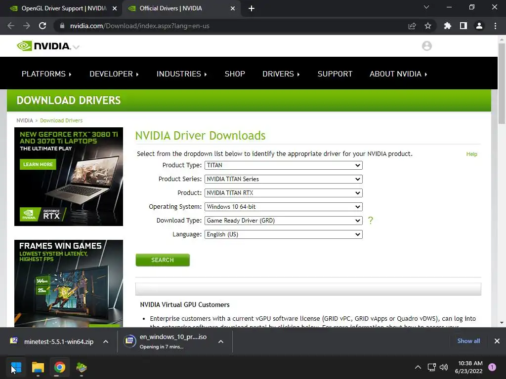This screenshot has width=506, height=379.
Task: Open the GeForce RTX laptop ad image
Action: [69, 177]
